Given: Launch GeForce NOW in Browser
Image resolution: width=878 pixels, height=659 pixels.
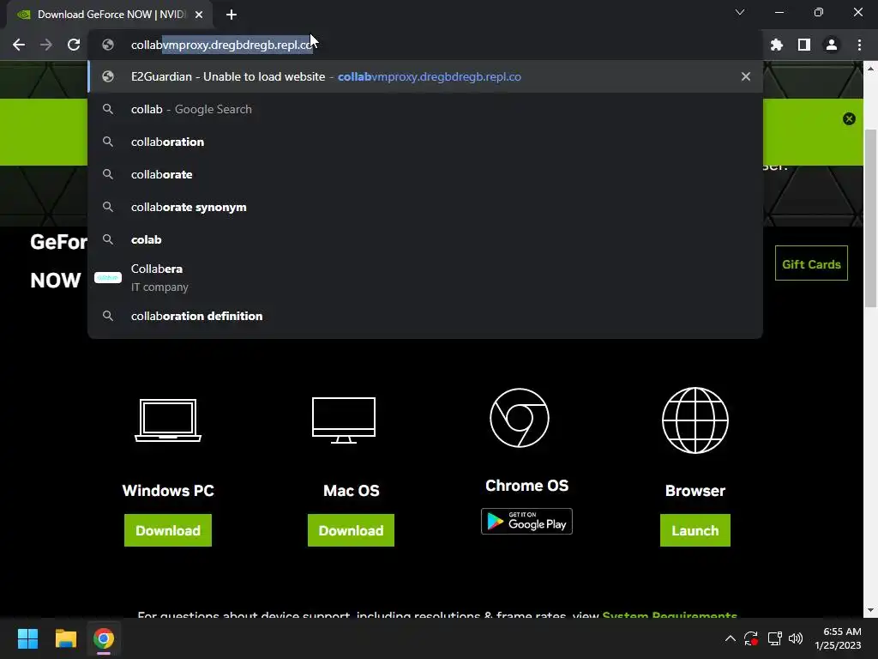Looking at the screenshot, I should (x=695, y=530).
